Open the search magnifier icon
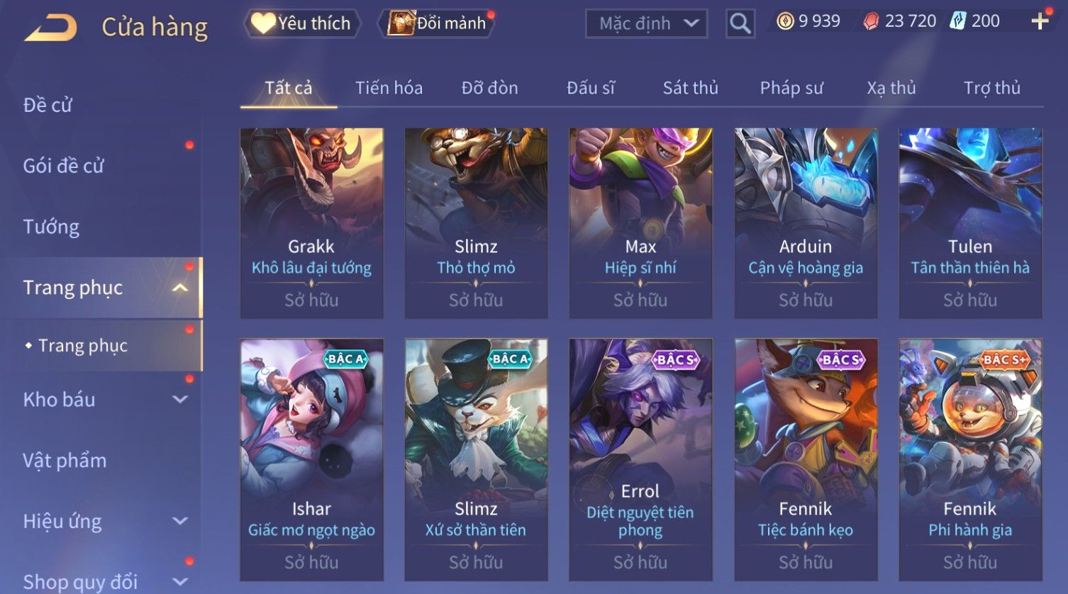This screenshot has width=1068, height=594. (x=740, y=23)
